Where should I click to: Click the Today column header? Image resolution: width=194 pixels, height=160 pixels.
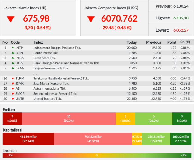(132, 42)
